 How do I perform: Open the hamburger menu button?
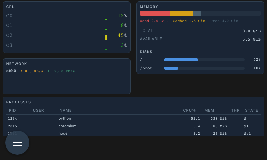coord(17,143)
